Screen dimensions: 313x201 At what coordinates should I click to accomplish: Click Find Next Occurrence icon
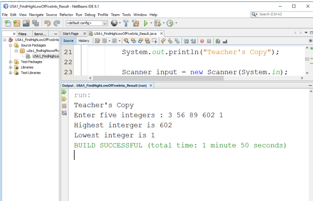coord(141,41)
